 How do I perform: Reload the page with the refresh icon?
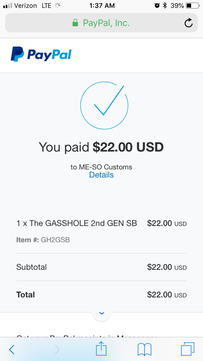click(188, 23)
